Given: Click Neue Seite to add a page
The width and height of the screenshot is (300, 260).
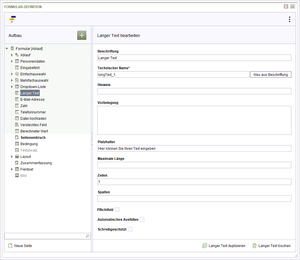Looking at the screenshot, I should (20, 246).
